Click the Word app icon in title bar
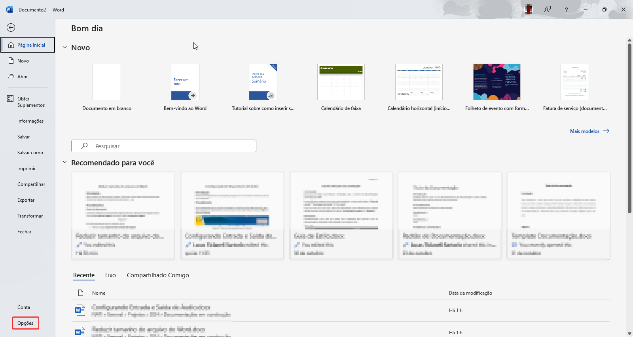This screenshot has width=633, height=337. pos(9,9)
